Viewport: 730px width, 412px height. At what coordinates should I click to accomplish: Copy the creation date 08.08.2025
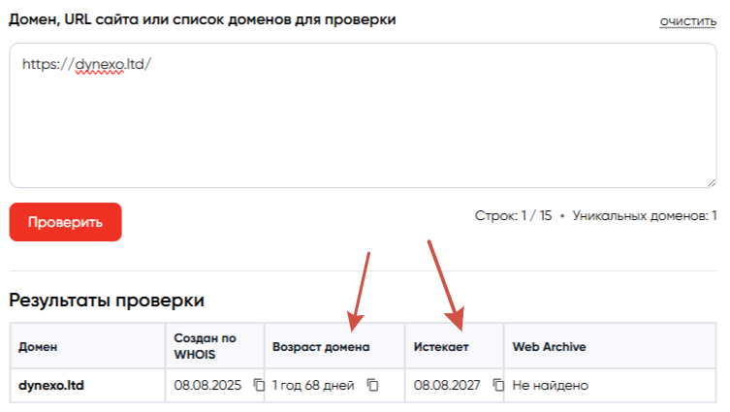(259, 385)
